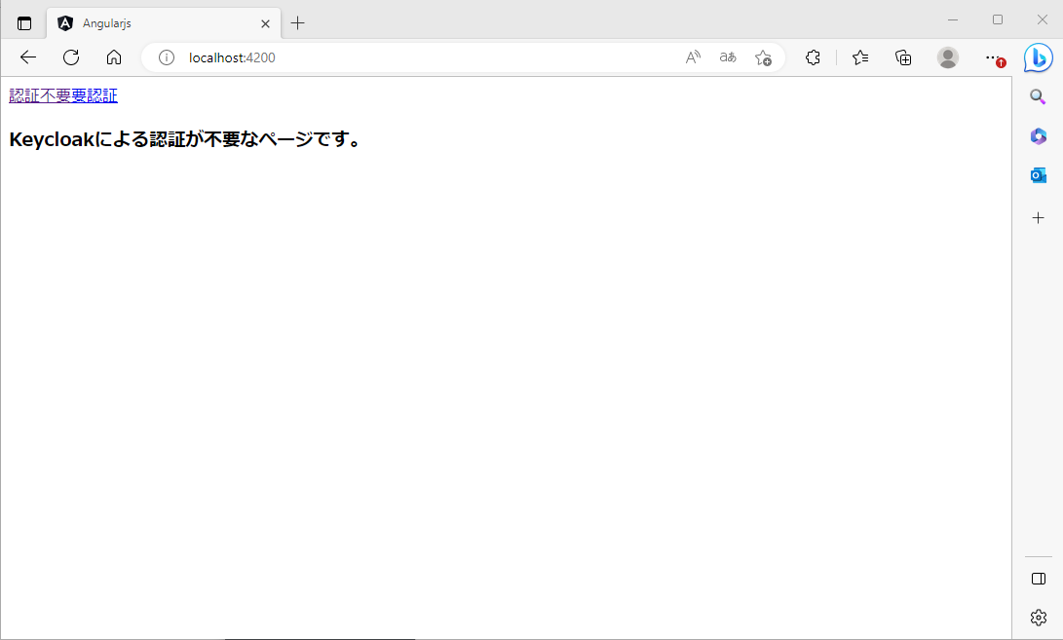Open Bing Chat in the sidebar
Screen dimensions: 1063x640
pos(1037,57)
